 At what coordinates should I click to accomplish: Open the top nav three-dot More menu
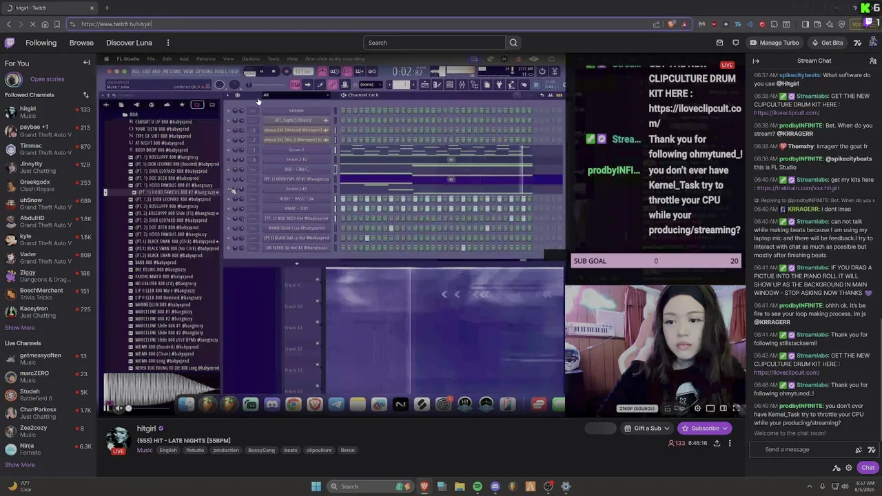tap(167, 43)
